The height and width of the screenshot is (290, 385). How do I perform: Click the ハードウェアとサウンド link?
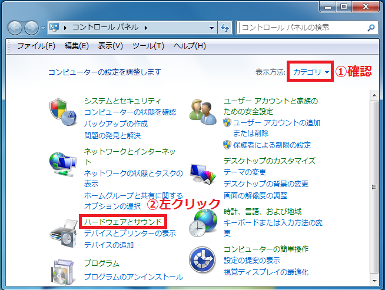124,222
